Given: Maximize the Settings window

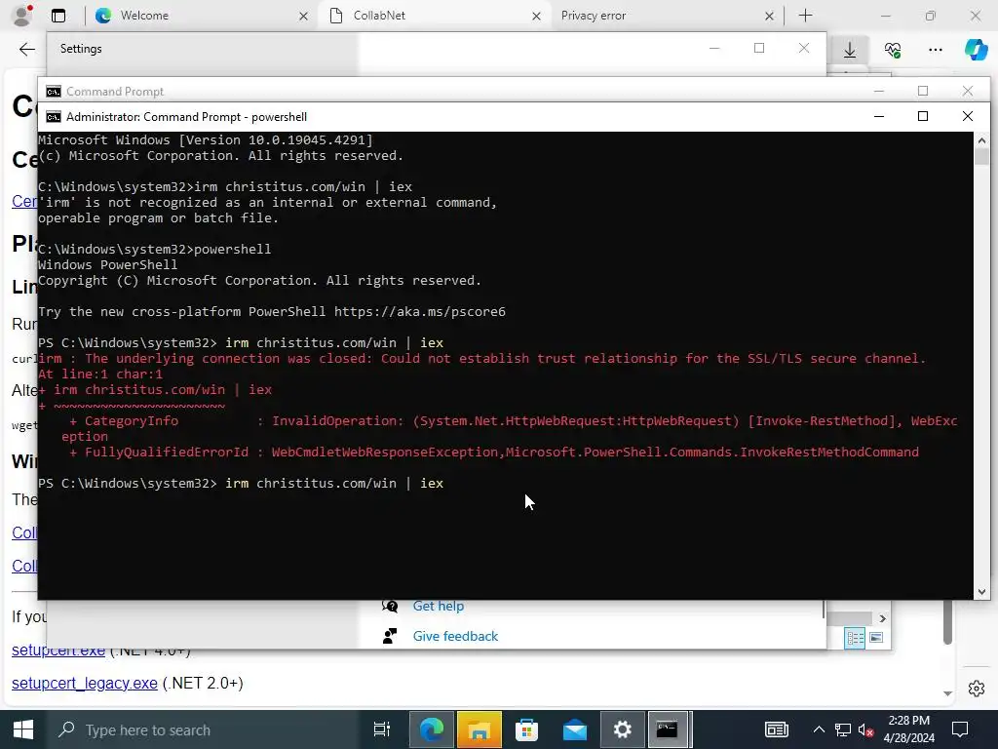Looking at the screenshot, I should [x=758, y=49].
